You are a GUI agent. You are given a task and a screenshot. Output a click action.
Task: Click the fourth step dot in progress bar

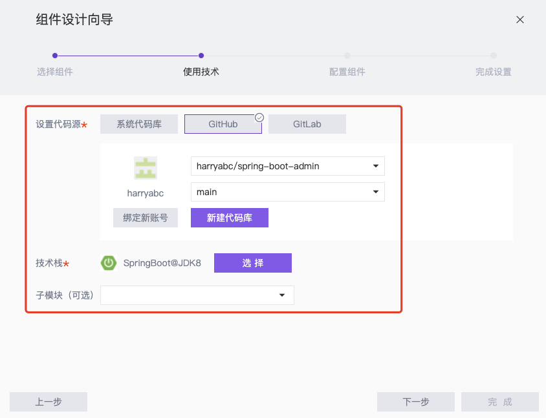pos(494,56)
